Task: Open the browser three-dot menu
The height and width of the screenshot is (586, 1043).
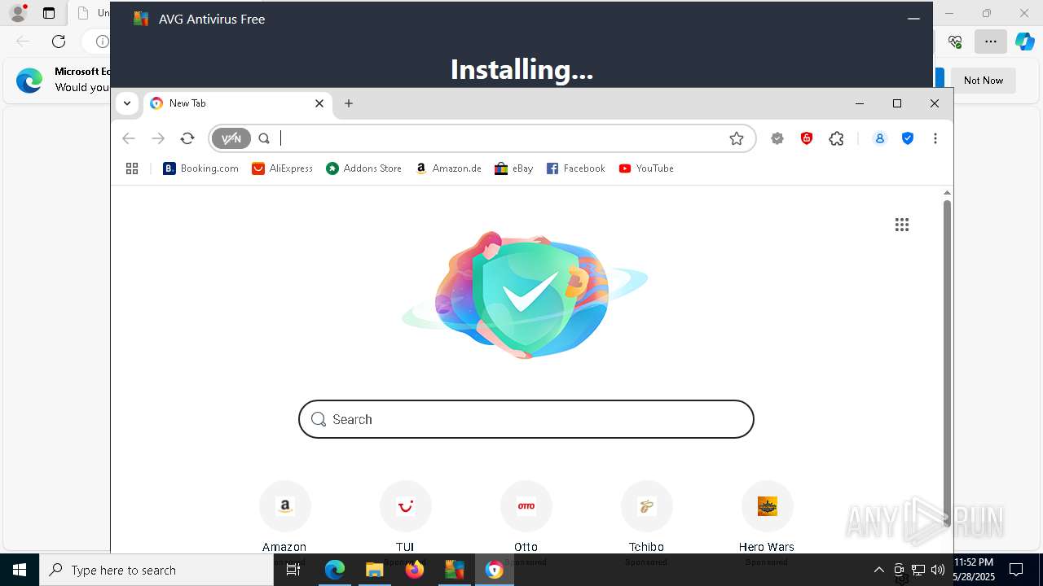Action: 935,138
